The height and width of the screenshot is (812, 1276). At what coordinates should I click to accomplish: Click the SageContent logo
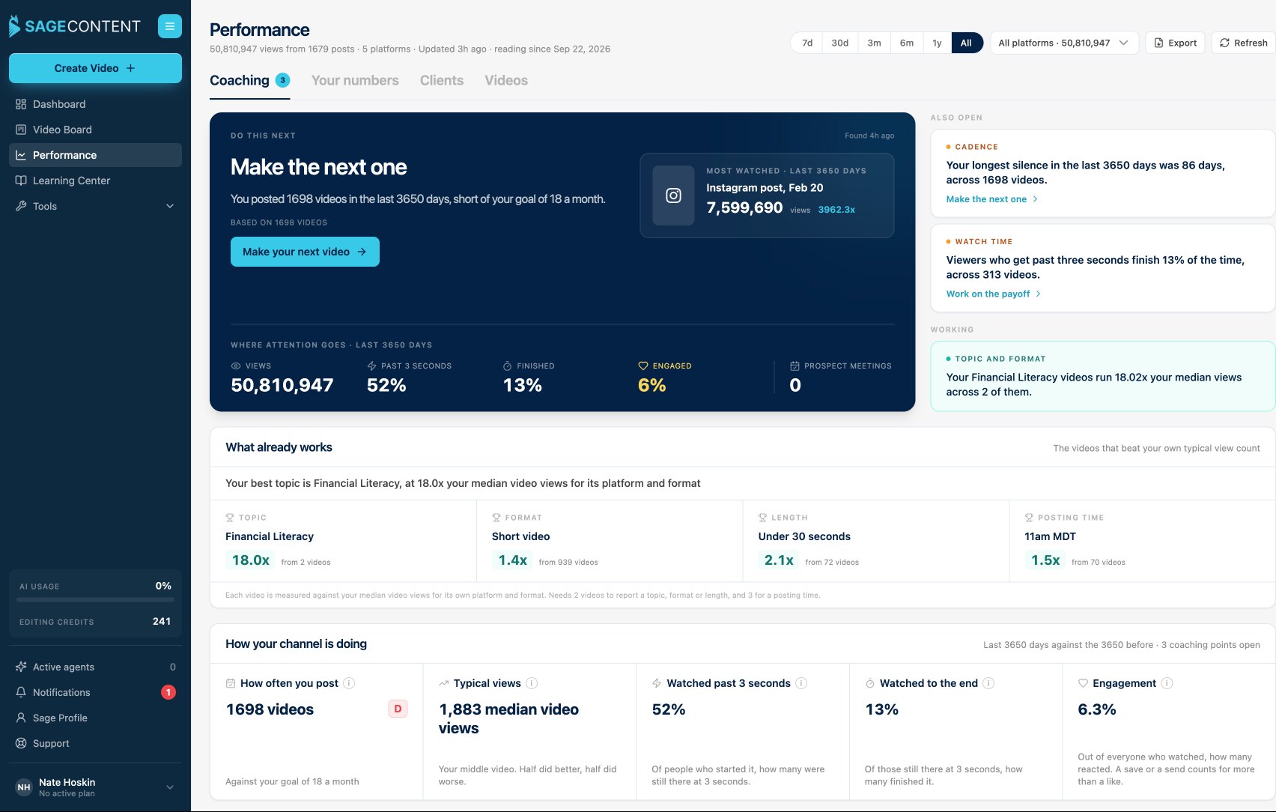pyautogui.click(x=74, y=26)
